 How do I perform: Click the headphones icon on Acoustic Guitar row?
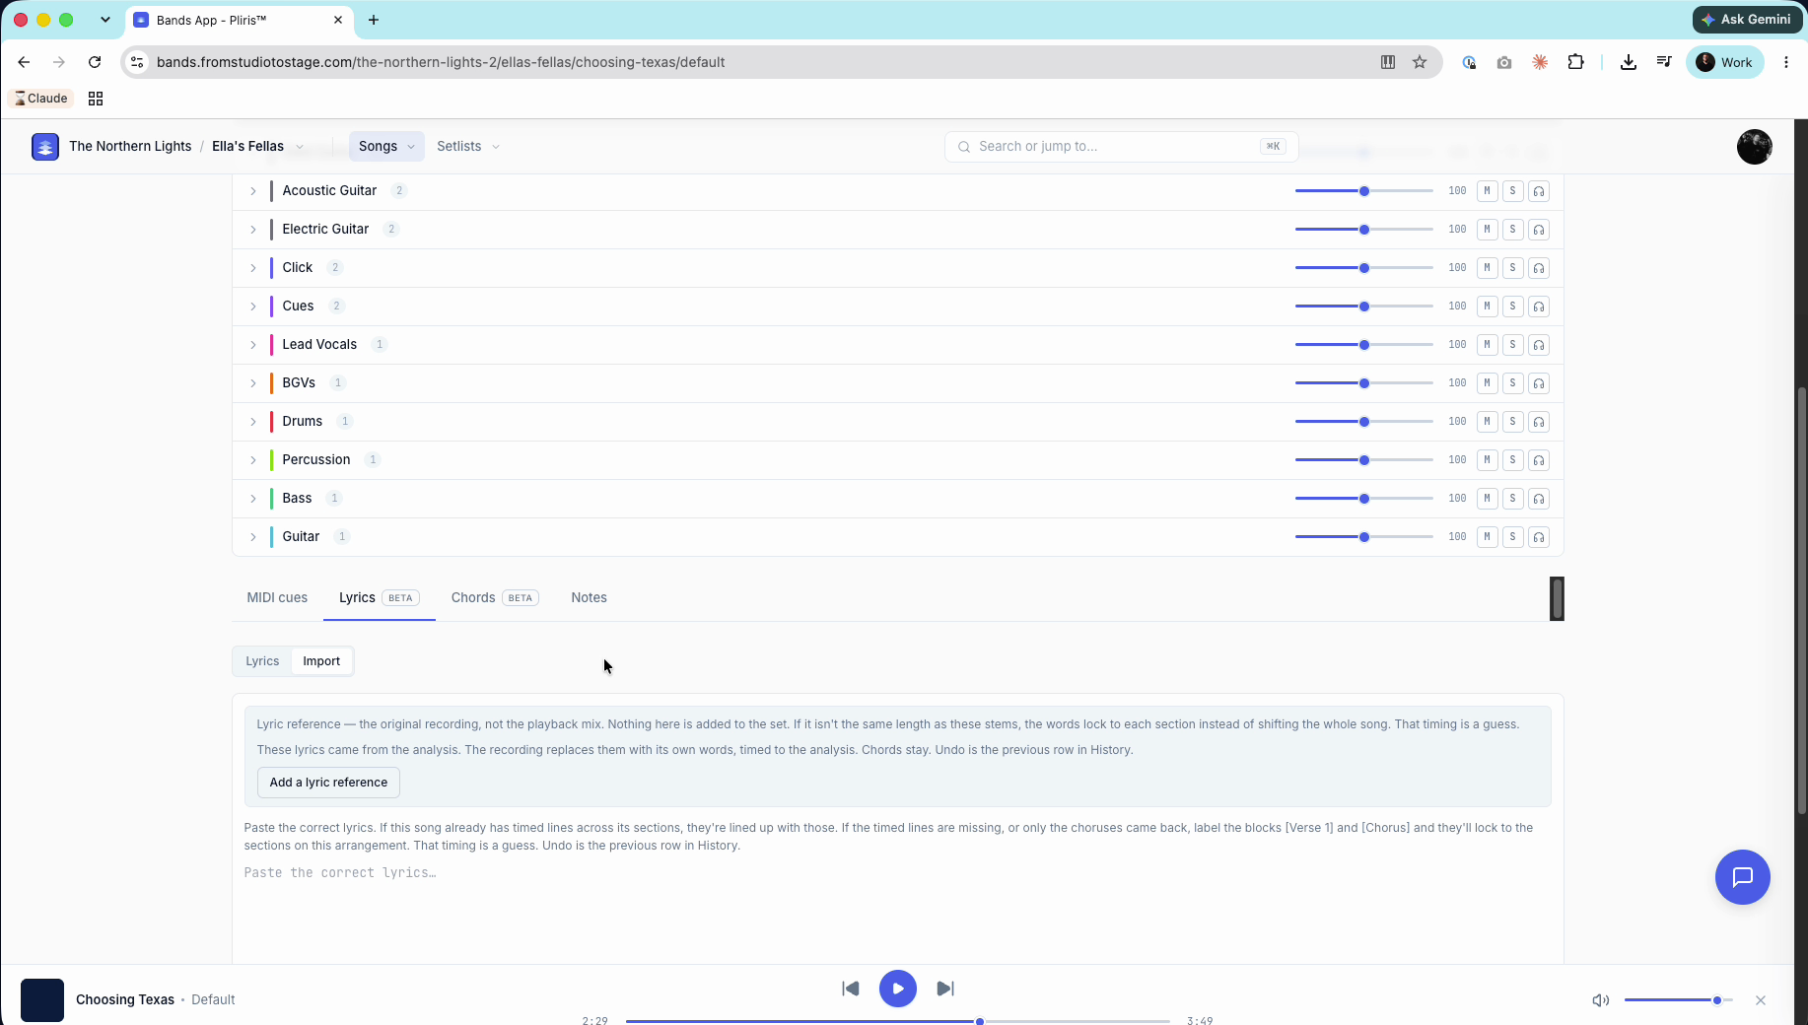click(1538, 191)
